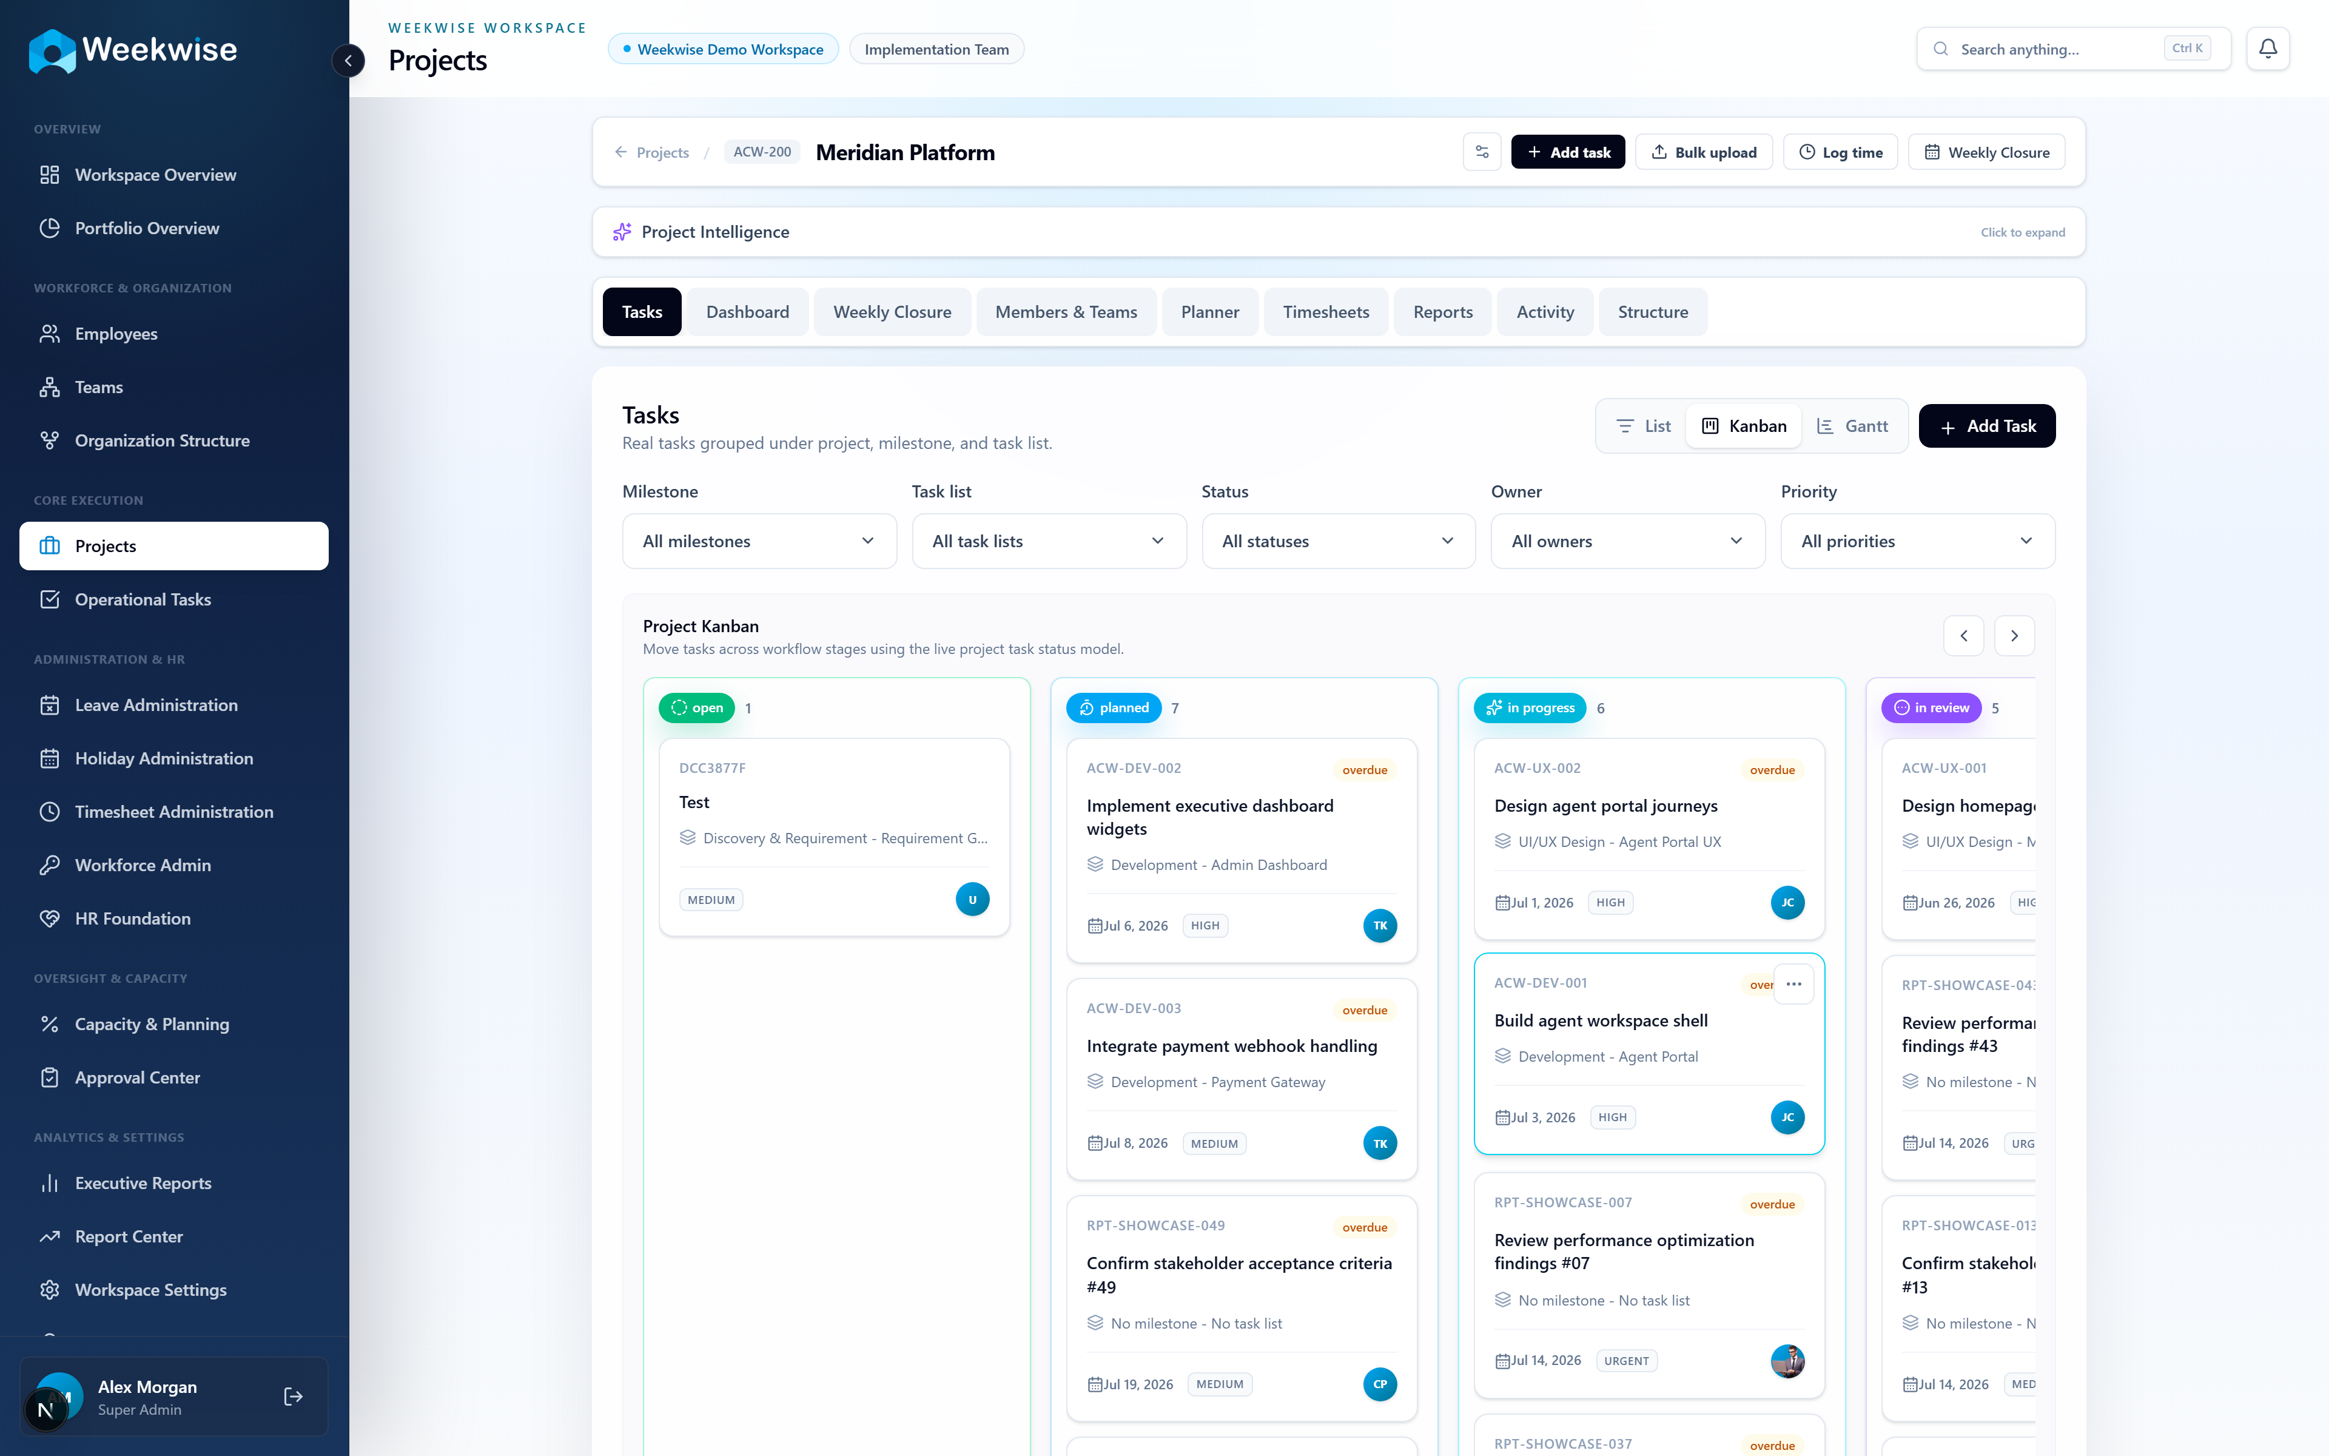Go to Portfolio Overview

(x=173, y=228)
